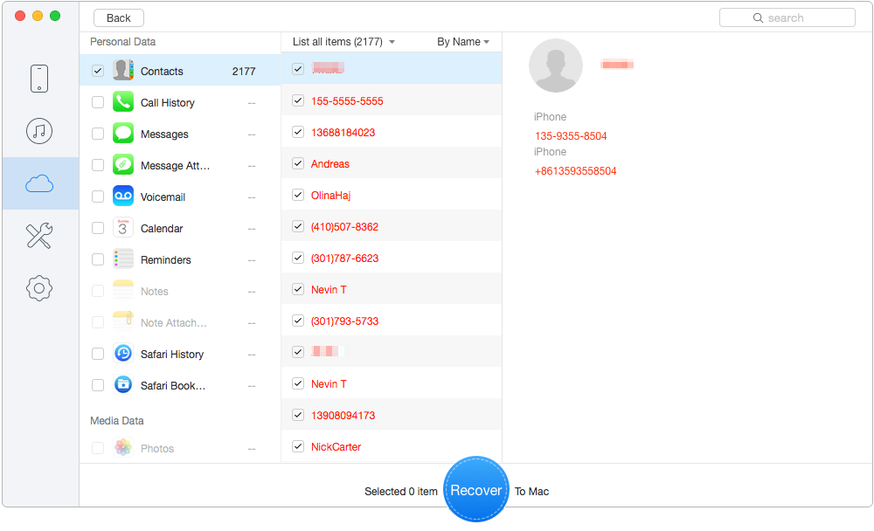
Task: Click the Contacts address book icon
Action: click(x=123, y=70)
